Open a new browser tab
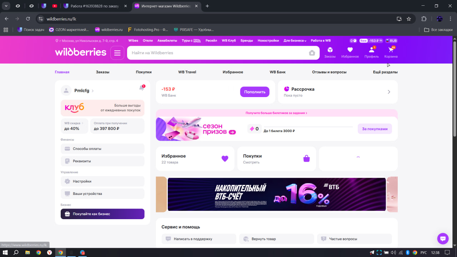The image size is (457, 257). click(x=207, y=6)
